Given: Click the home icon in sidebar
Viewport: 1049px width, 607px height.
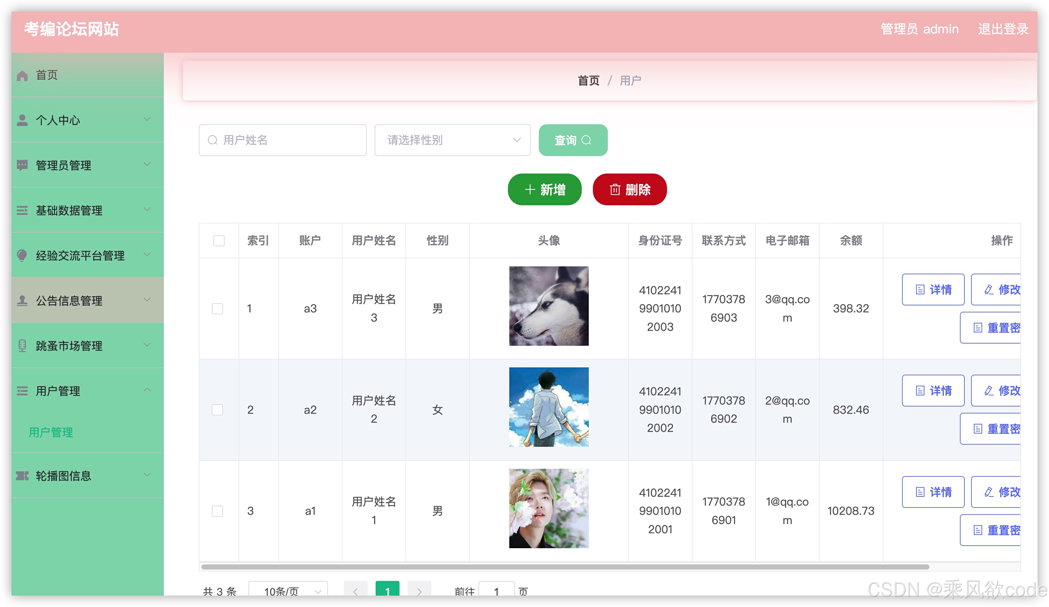Looking at the screenshot, I should click(22, 76).
